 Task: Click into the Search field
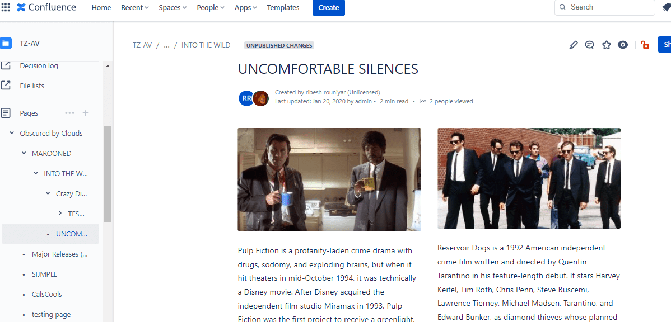pyautogui.click(x=608, y=7)
